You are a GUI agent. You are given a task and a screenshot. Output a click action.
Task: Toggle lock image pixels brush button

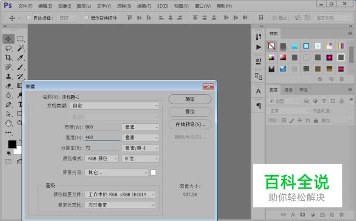tap(292, 121)
